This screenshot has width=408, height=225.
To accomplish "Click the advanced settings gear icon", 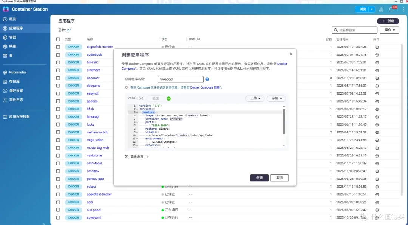I will (127, 156).
